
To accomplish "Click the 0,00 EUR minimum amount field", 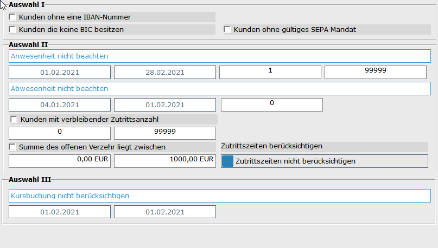I will (x=60, y=161).
